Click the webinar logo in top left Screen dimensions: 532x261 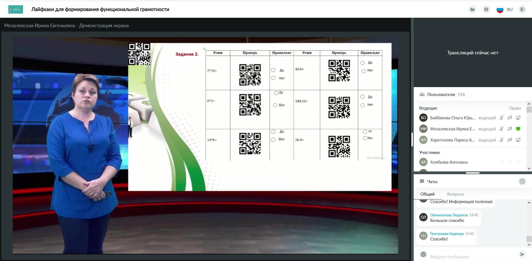16,9
